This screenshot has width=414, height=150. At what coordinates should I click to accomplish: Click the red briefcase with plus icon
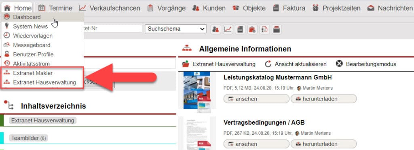[252, 29]
